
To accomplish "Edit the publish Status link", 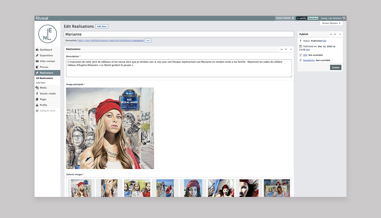I will coord(324,41).
